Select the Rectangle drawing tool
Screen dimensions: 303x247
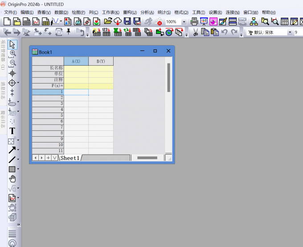click(12, 169)
